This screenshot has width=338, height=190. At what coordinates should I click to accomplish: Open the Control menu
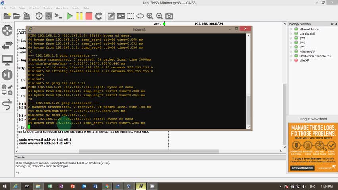pos(34,8)
